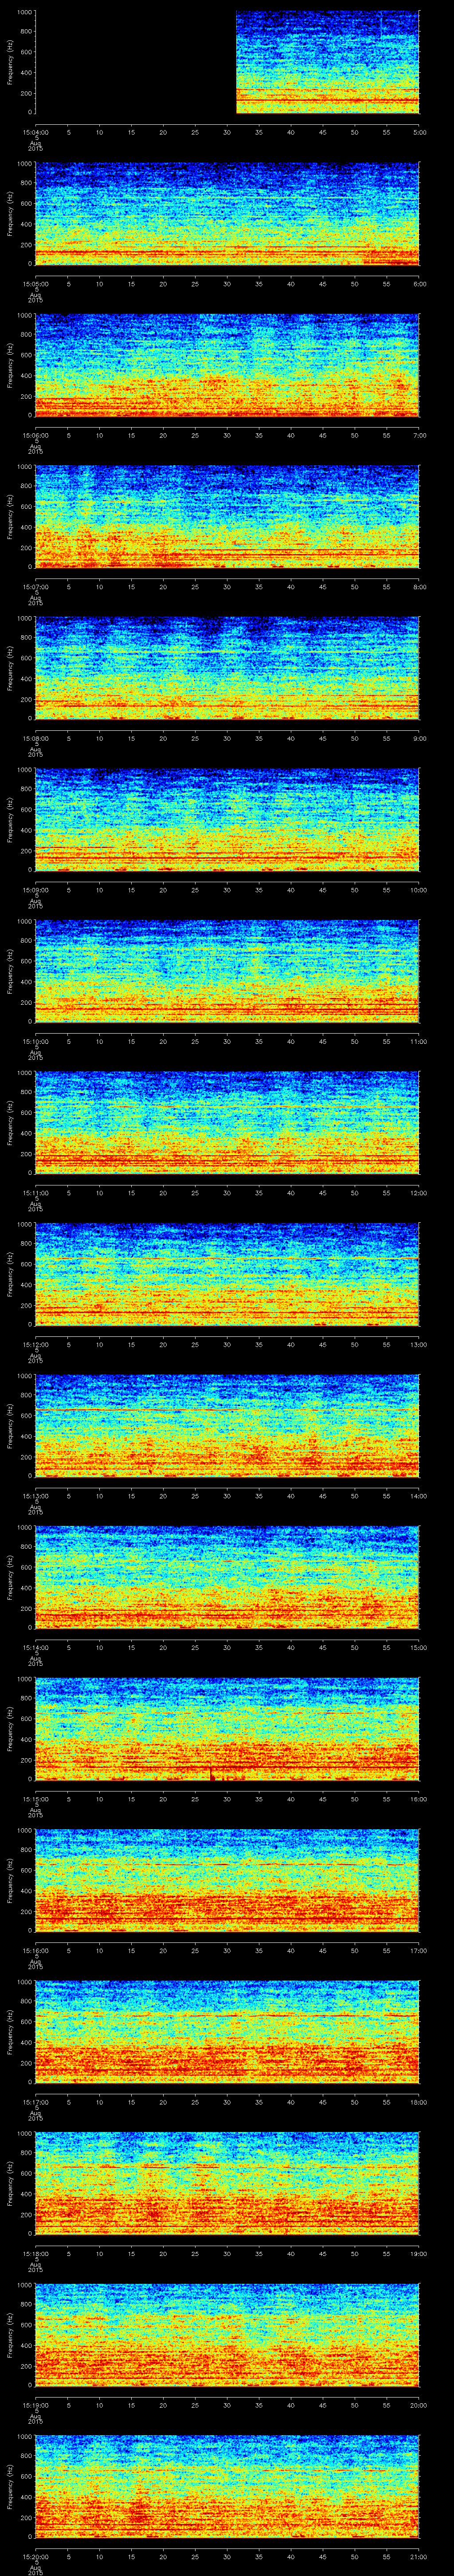Click the 5:00 end time label
454x2576 pixels.
(x=419, y=132)
